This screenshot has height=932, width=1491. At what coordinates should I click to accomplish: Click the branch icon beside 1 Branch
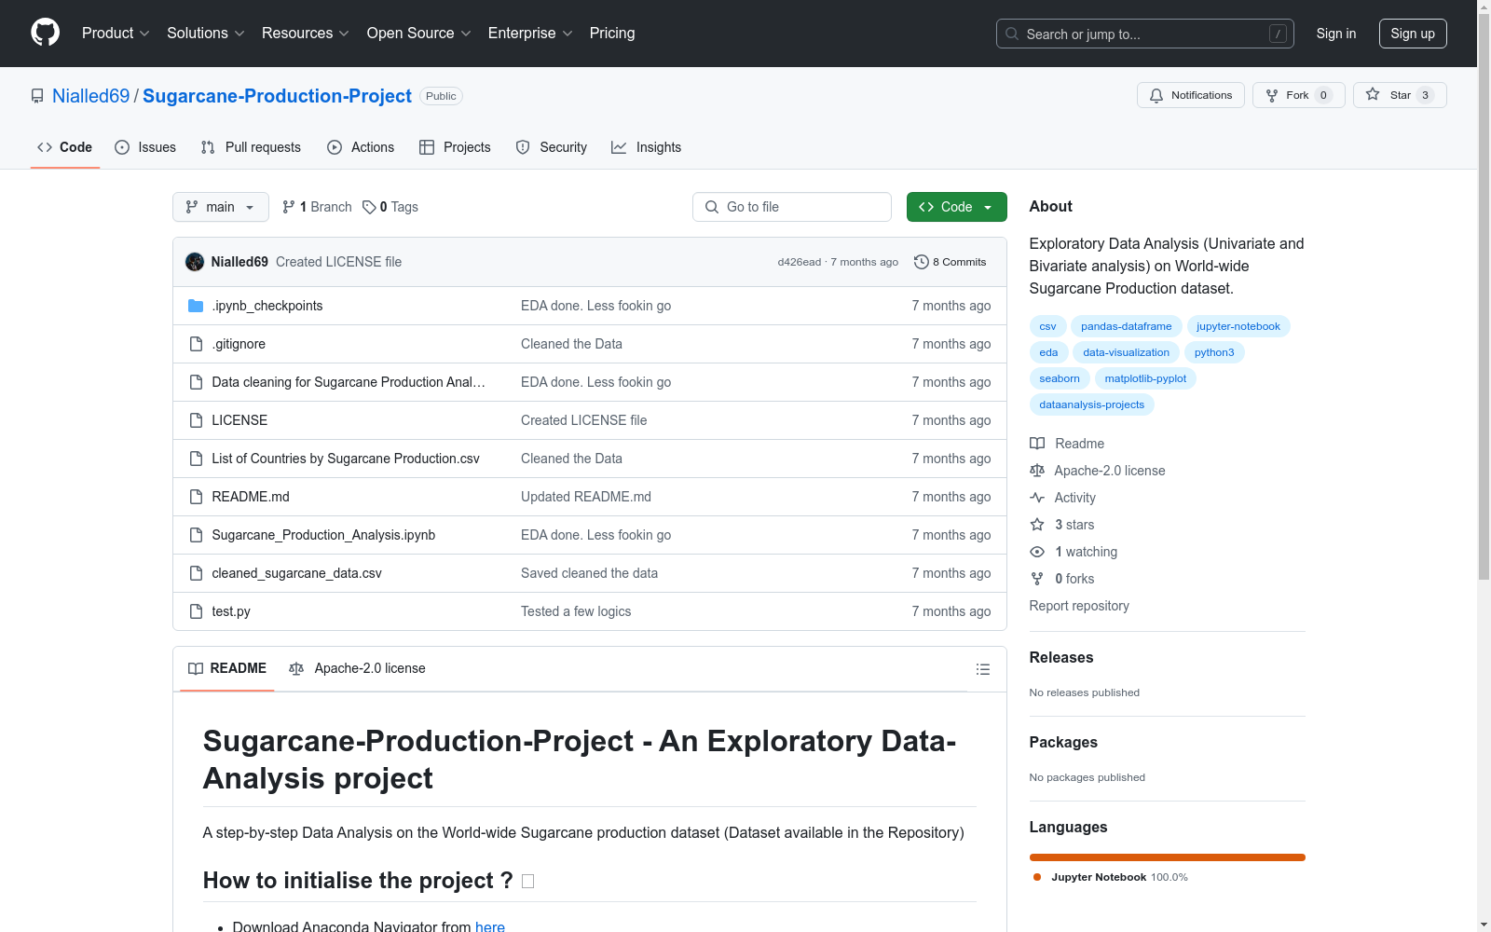289,207
